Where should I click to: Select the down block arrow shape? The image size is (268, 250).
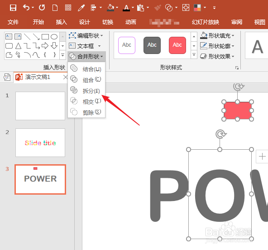point(54,46)
